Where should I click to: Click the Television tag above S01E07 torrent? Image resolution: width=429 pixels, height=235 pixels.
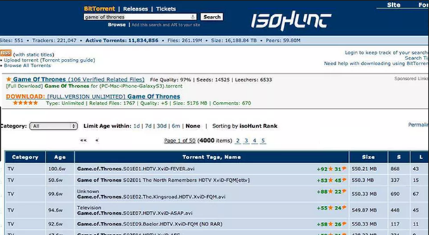89,208
